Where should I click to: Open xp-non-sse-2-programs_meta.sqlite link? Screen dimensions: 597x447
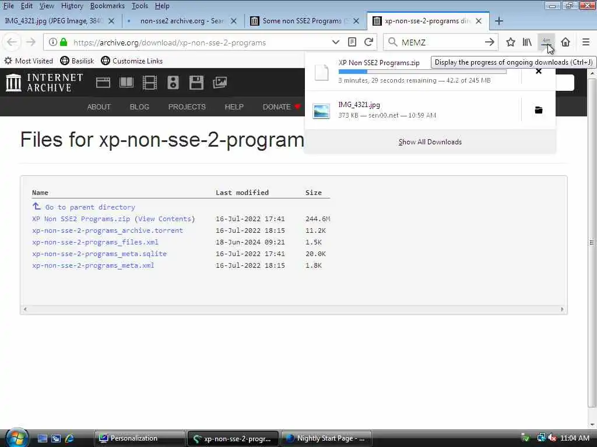(99, 254)
